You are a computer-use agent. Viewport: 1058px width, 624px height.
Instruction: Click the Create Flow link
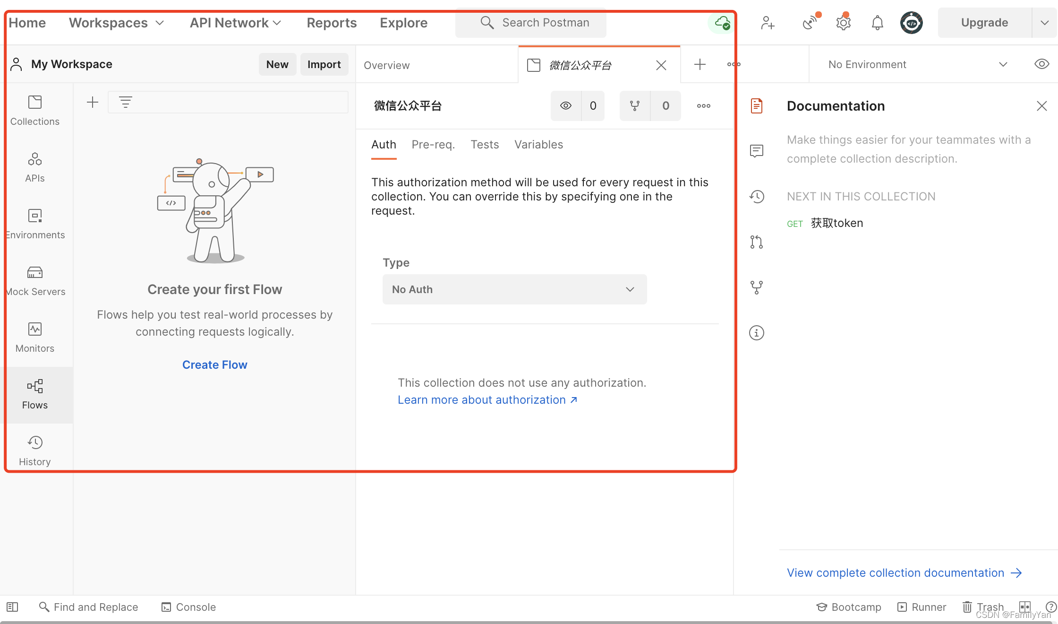click(x=214, y=365)
